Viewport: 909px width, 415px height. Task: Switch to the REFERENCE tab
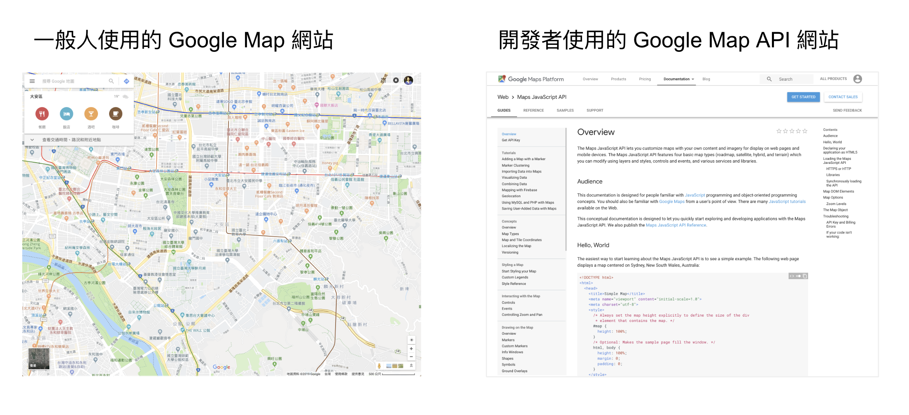coord(533,110)
